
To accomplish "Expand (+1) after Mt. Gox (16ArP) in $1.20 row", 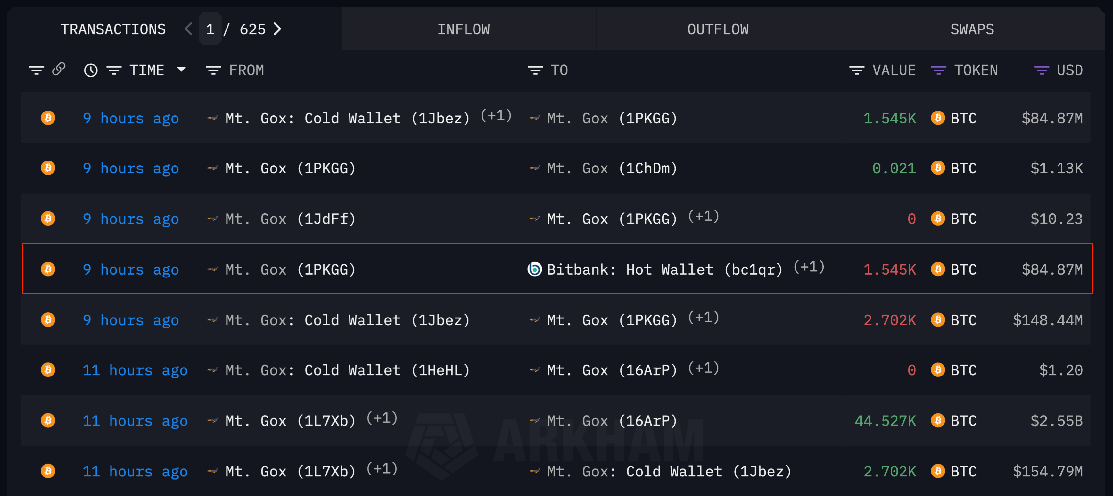I will point(704,368).
